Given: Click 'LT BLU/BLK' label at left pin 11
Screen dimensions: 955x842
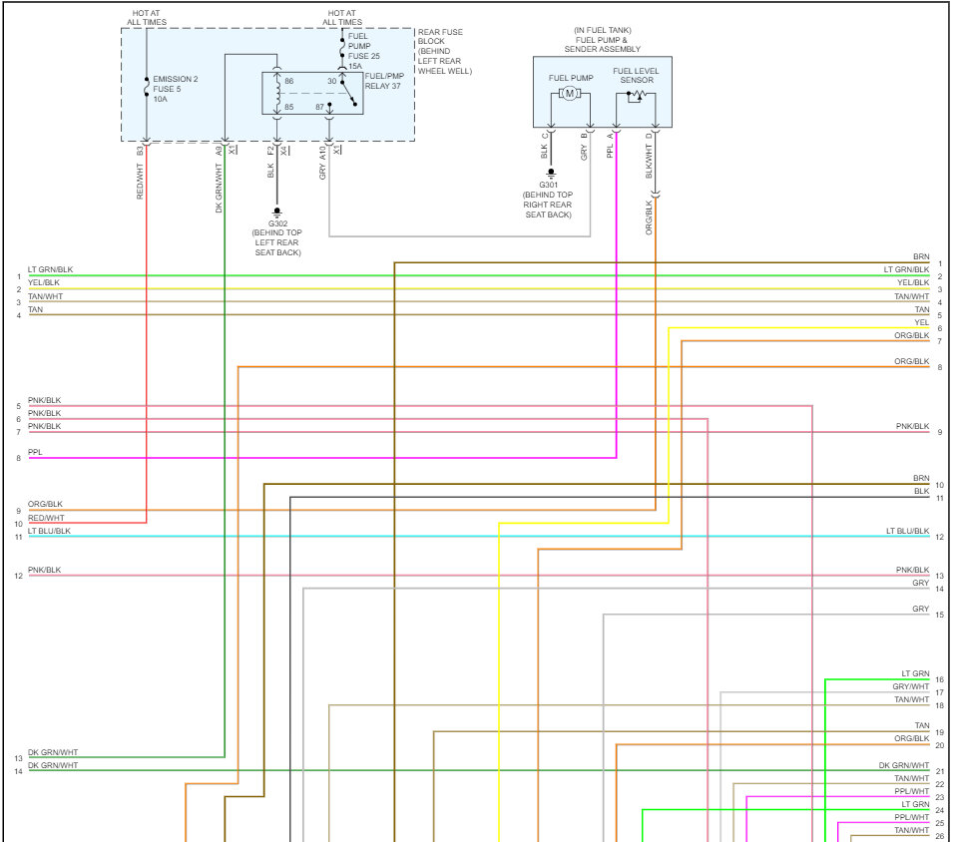Looking at the screenshot, I should pyautogui.click(x=49, y=531).
